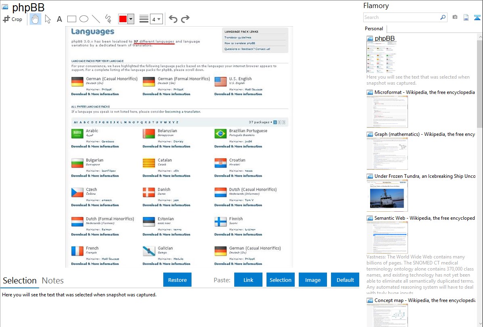Screen dimensions: 483x327
Task: Undo the last annotation
Action: point(173,19)
